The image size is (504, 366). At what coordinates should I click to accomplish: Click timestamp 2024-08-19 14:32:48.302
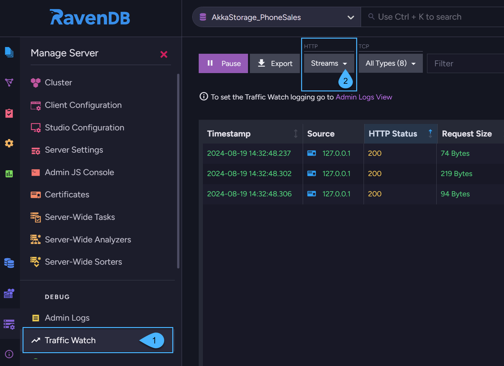click(x=249, y=174)
